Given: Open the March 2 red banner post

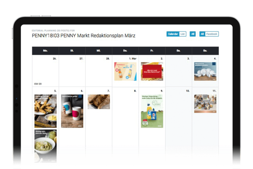Looking at the screenshot, I should point(152,71).
